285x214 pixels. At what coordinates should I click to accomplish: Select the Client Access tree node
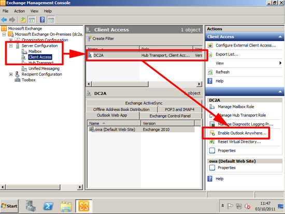pos(40,57)
